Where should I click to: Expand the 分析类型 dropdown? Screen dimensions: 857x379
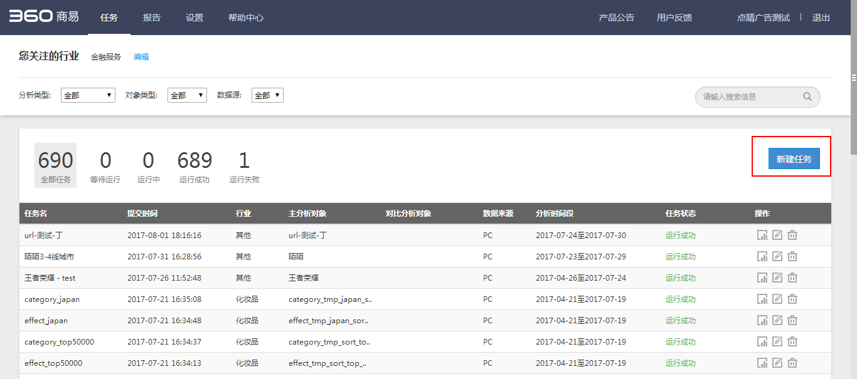88,95
